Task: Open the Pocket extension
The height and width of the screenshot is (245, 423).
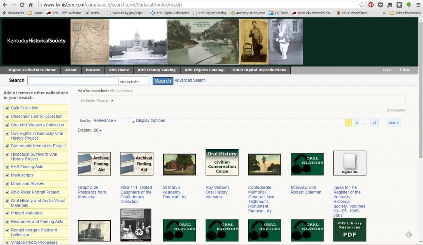Action: pos(380,5)
